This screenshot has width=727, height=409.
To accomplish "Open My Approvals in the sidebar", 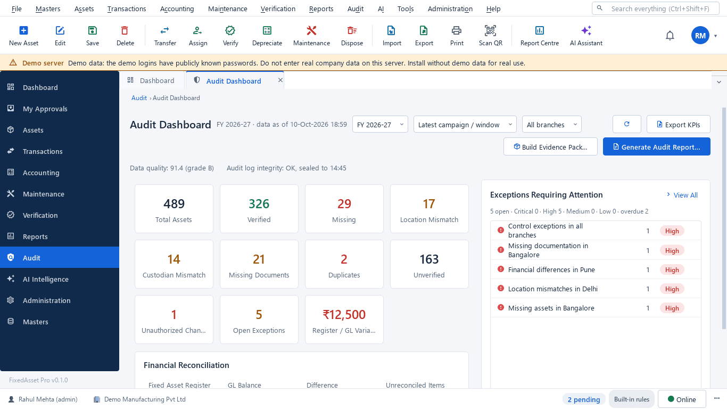I will pyautogui.click(x=60, y=109).
